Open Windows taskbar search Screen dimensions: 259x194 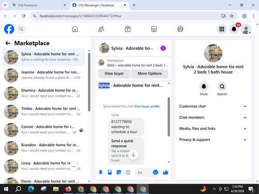[x=18, y=189]
